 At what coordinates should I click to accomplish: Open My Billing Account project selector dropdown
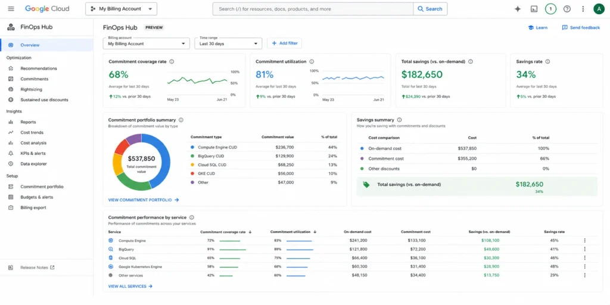(x=121, y=9)
